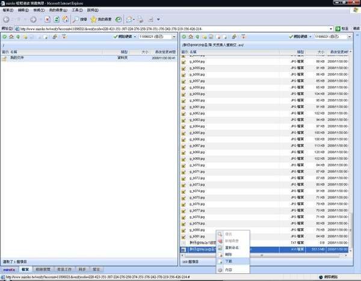Open IE Edit menu
Image resolution: width=361 pixels, height=281 pixels.
coord(23,10)
